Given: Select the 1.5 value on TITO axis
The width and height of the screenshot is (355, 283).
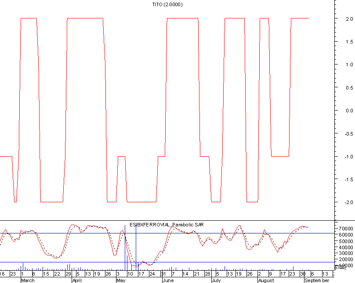Looking at the screenshot, I should coord(349,42).
